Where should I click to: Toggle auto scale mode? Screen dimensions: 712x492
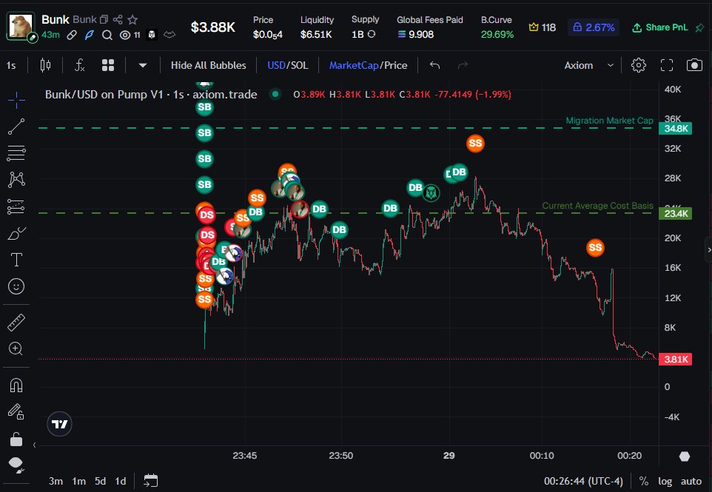[691, 481]
